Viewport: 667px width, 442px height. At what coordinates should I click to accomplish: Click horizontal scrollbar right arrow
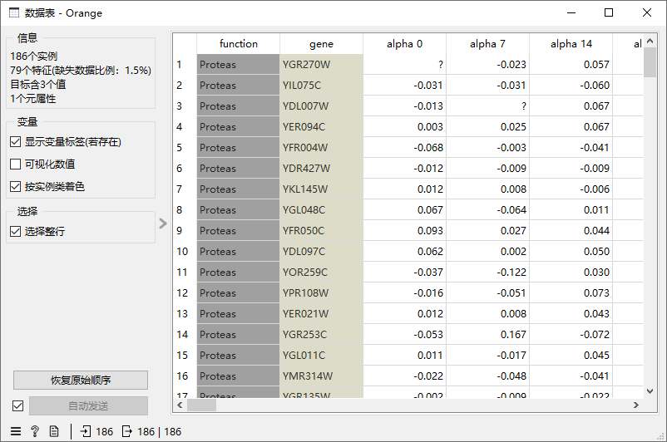tap(636, 405)
